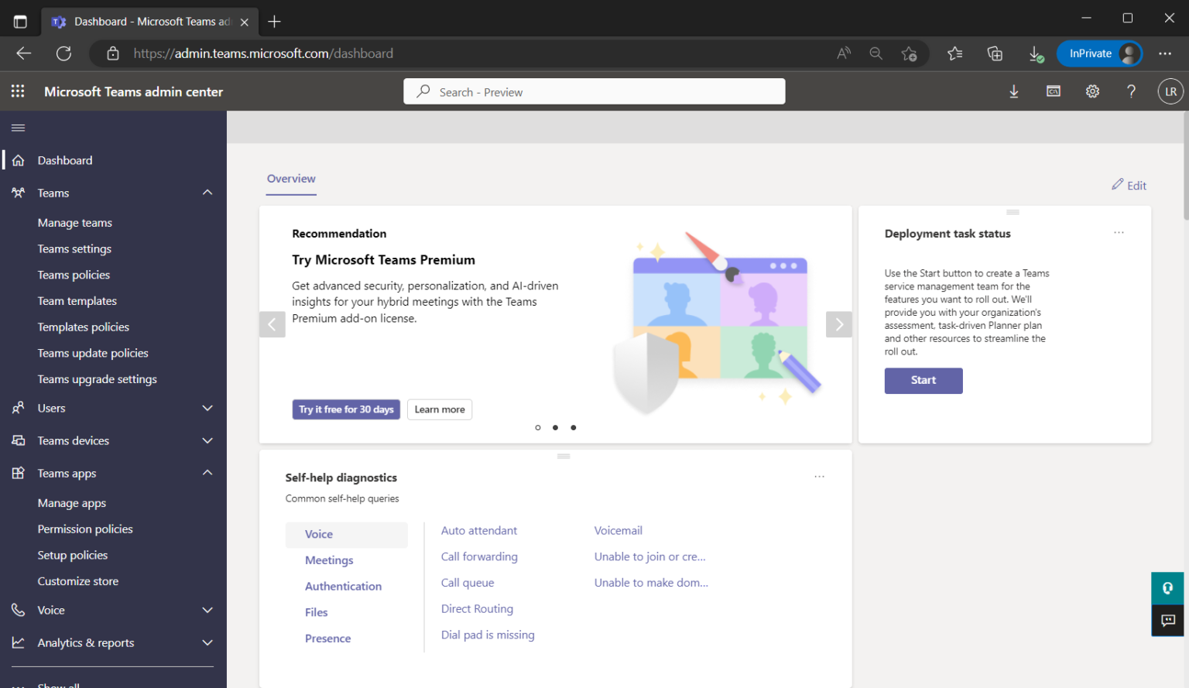Select the Teams apps icon in sidebar
Viewport: 1189px width, 688px height.
(x=19, y=473)
